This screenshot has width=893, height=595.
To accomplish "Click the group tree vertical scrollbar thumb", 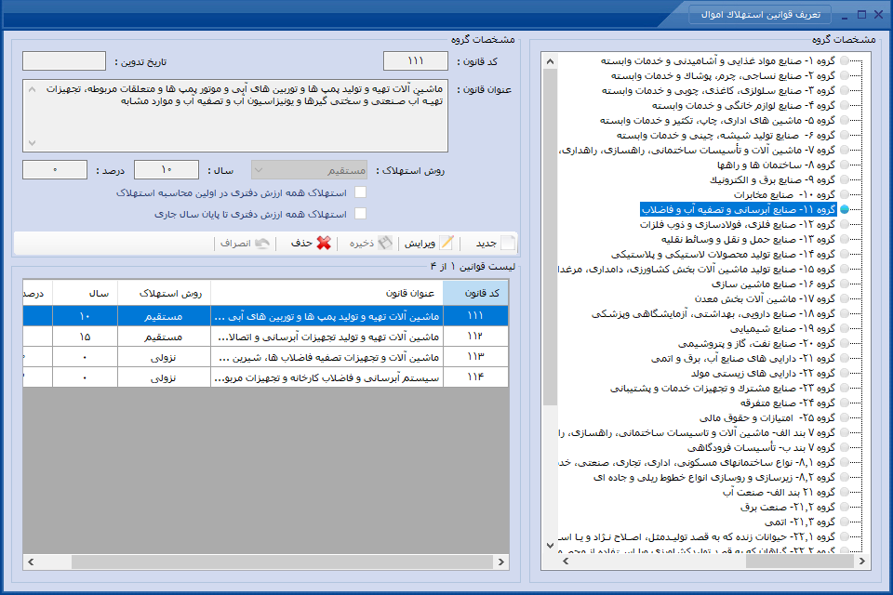I will [x=550, y=237].
